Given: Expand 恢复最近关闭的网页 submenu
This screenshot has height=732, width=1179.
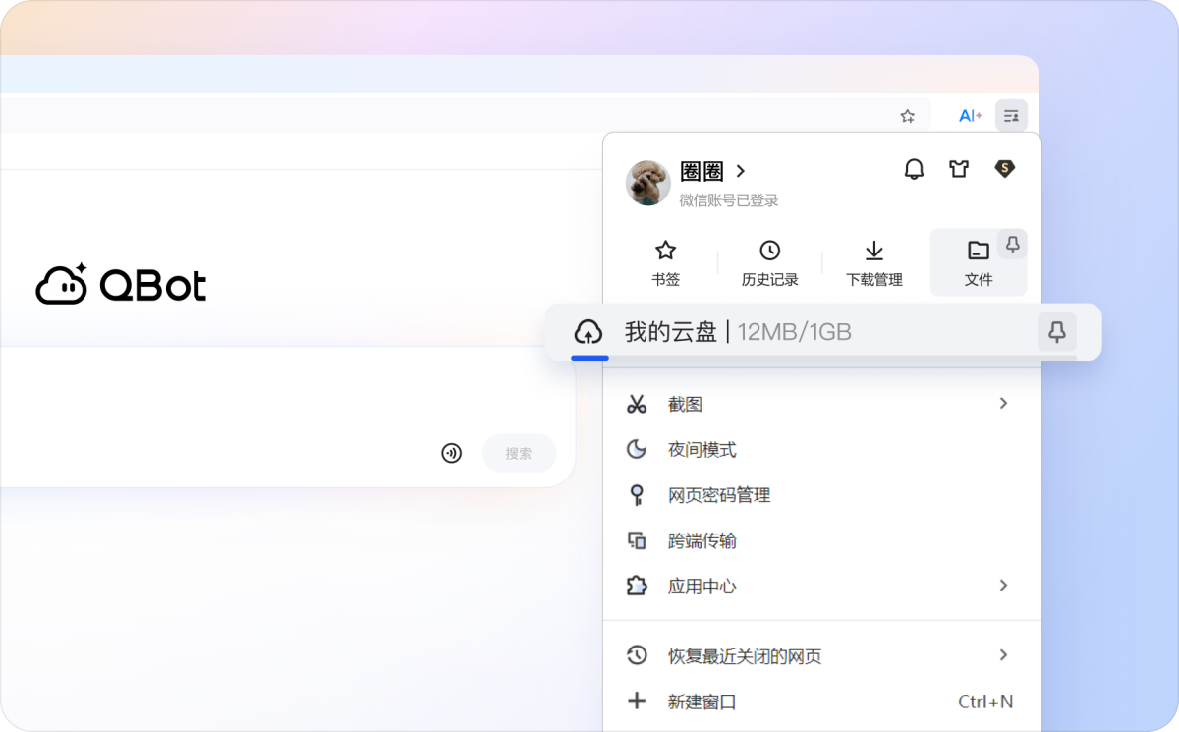Looking at the screenshot, I should [1003, 655].
